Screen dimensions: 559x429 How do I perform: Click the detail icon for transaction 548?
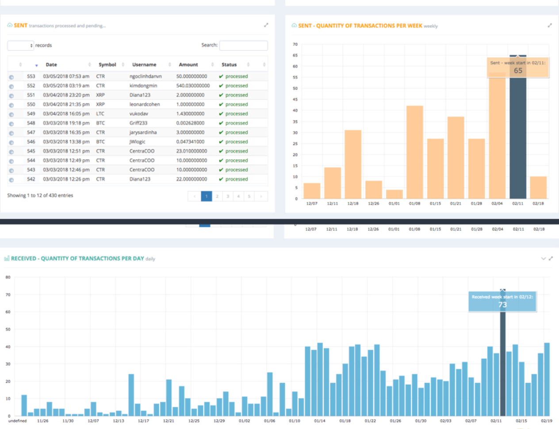(11, 124)
